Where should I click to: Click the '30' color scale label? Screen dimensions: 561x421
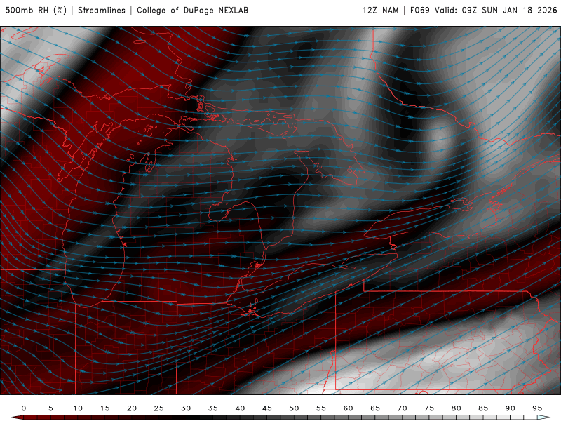186,408
